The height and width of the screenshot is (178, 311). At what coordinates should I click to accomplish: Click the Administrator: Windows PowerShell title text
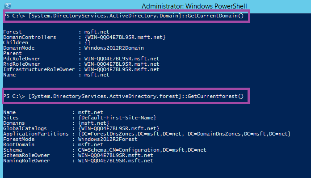(x=194, y=6)
